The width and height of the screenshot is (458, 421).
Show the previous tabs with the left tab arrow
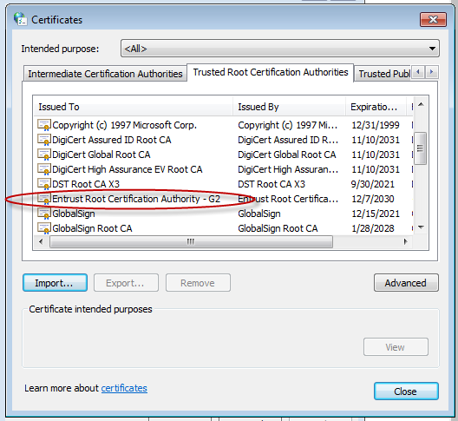pos(418,72)
